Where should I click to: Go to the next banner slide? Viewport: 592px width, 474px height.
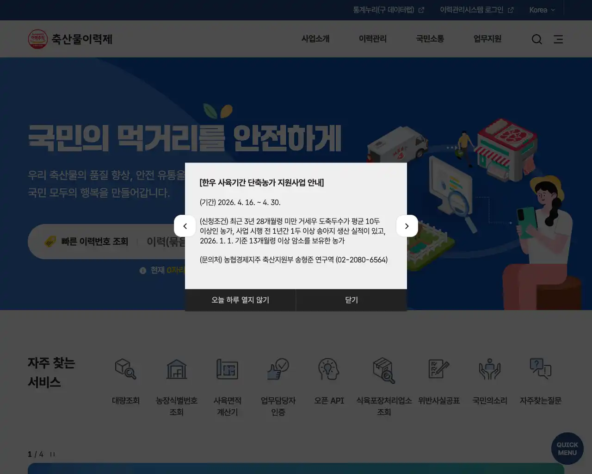tap(407, 226)
